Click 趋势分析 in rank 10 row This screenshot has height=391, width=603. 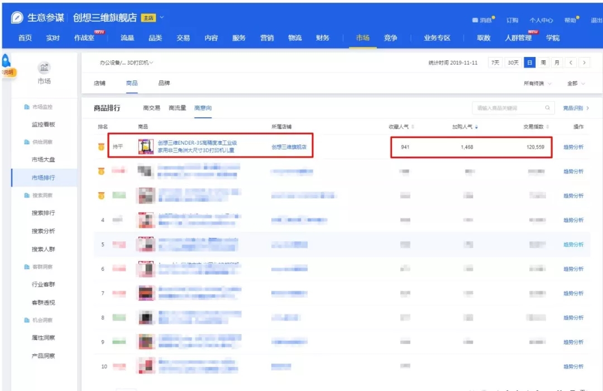tap(573, 366)
